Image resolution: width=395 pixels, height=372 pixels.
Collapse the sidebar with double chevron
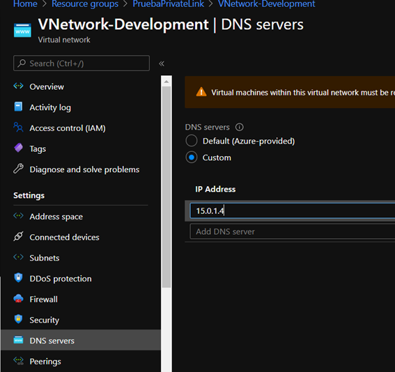(x=162, y=63)
